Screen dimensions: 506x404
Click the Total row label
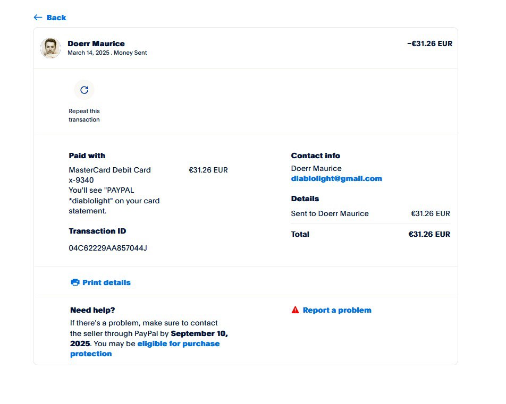coord(300,234)
